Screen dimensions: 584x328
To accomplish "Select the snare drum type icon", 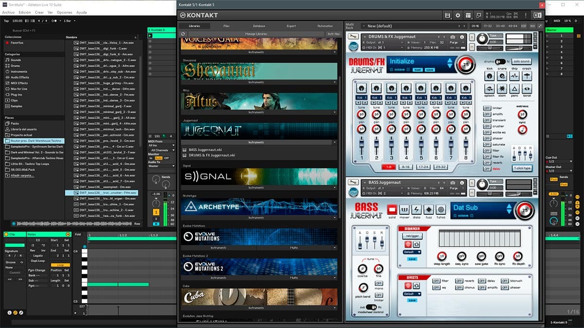I will tap(503, 77).
